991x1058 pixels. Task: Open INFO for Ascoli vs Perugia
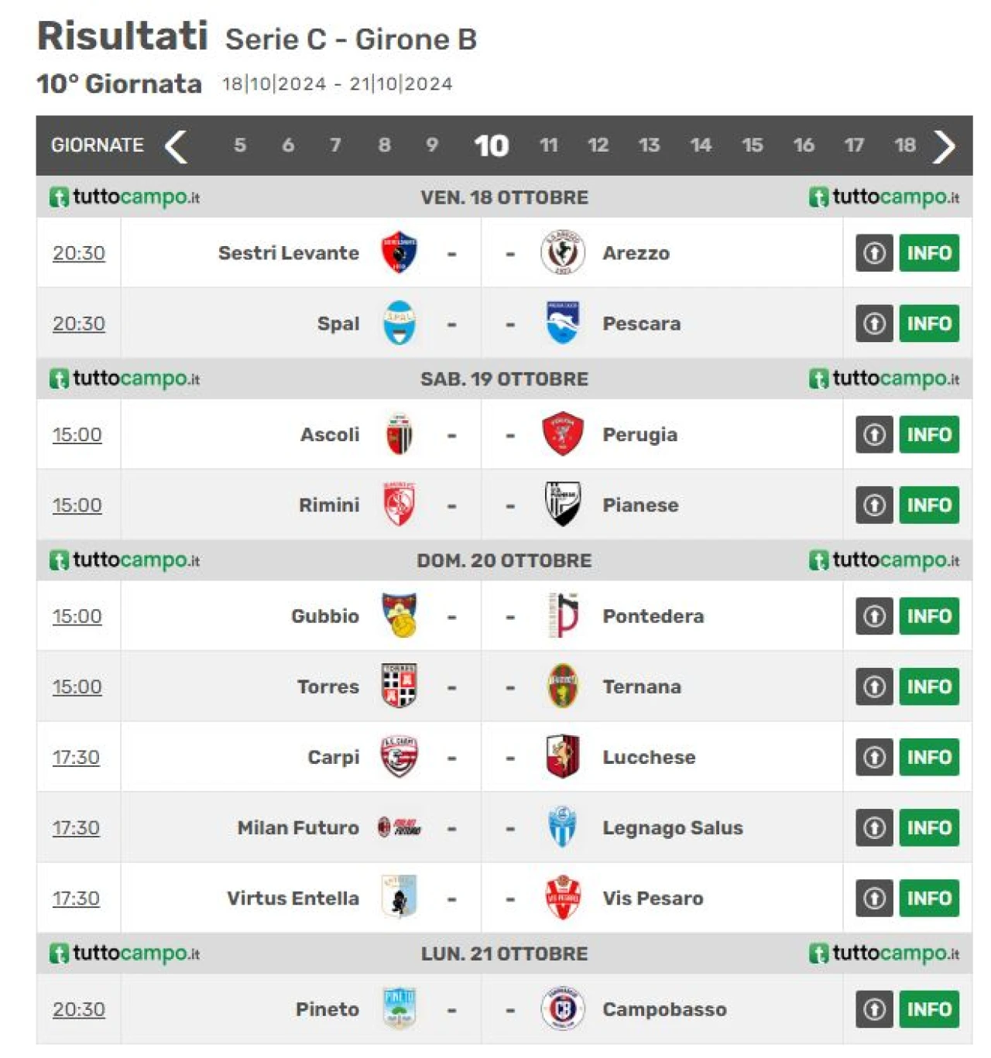929,434
